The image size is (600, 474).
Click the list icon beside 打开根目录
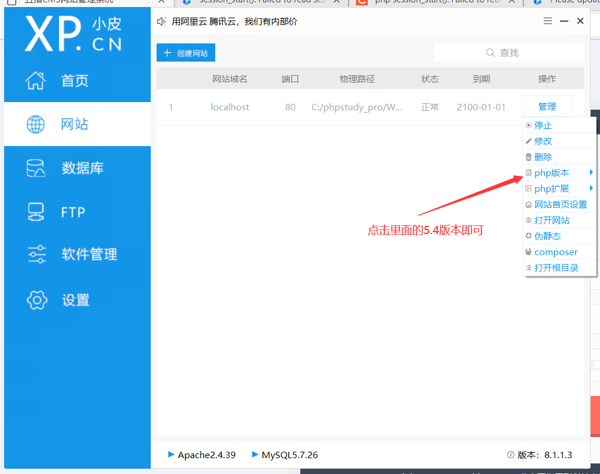(528, 268)
